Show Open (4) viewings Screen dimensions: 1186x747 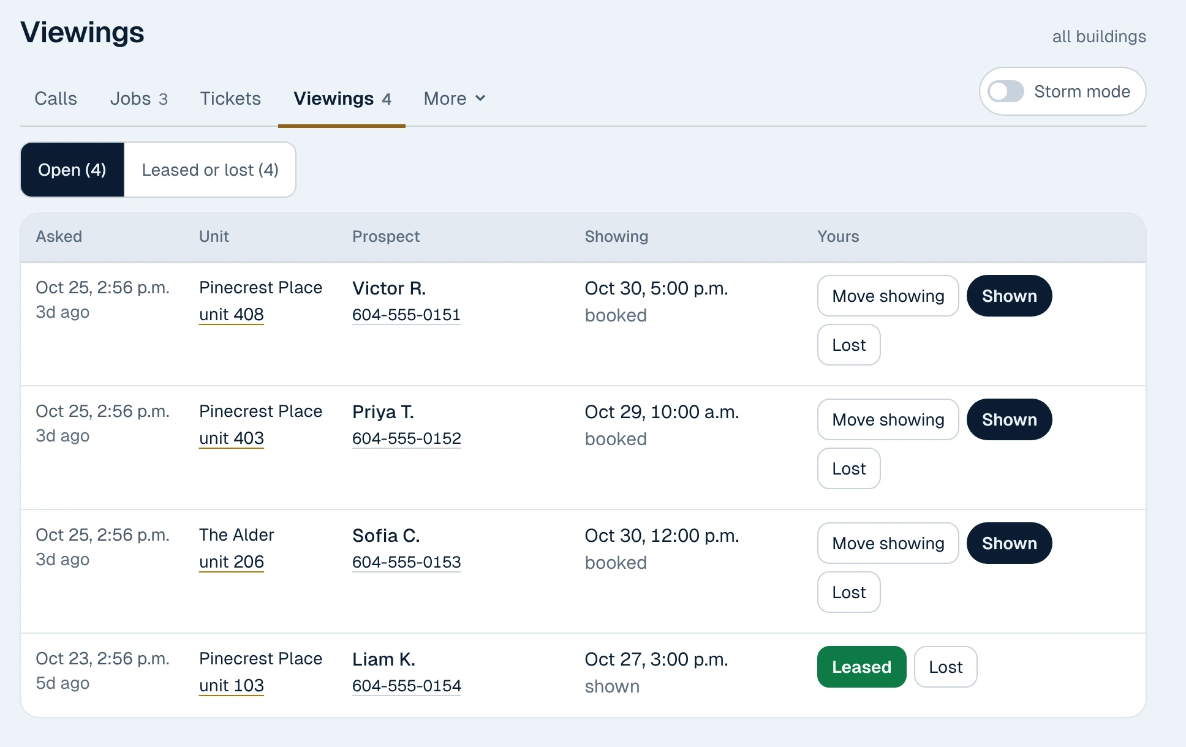point(72,170)
